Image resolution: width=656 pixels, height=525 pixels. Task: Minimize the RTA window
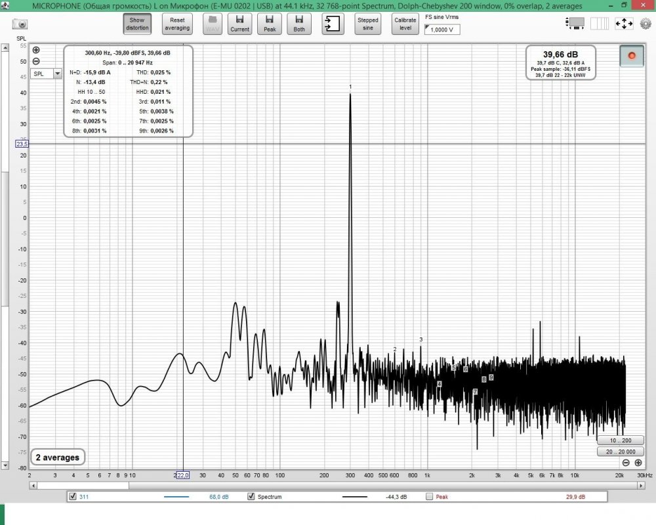(611, 5)
